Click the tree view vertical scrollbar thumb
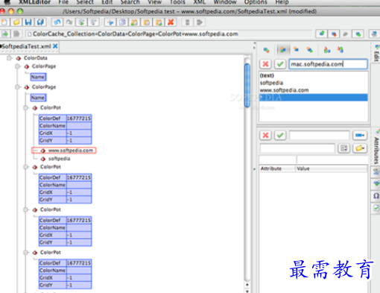Image resolution: width=380 pixels, height=293 pixels. (247, 86)
